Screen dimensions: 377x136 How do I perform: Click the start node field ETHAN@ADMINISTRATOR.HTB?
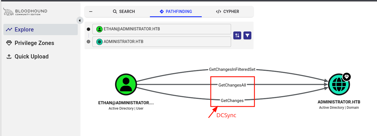(162, 29)
